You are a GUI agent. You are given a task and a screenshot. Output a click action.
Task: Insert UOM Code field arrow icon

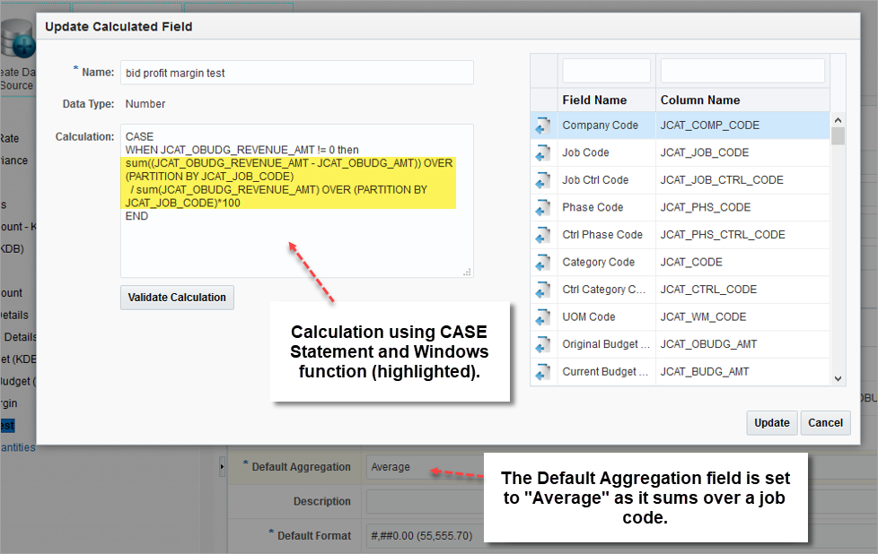click(542, 317)
